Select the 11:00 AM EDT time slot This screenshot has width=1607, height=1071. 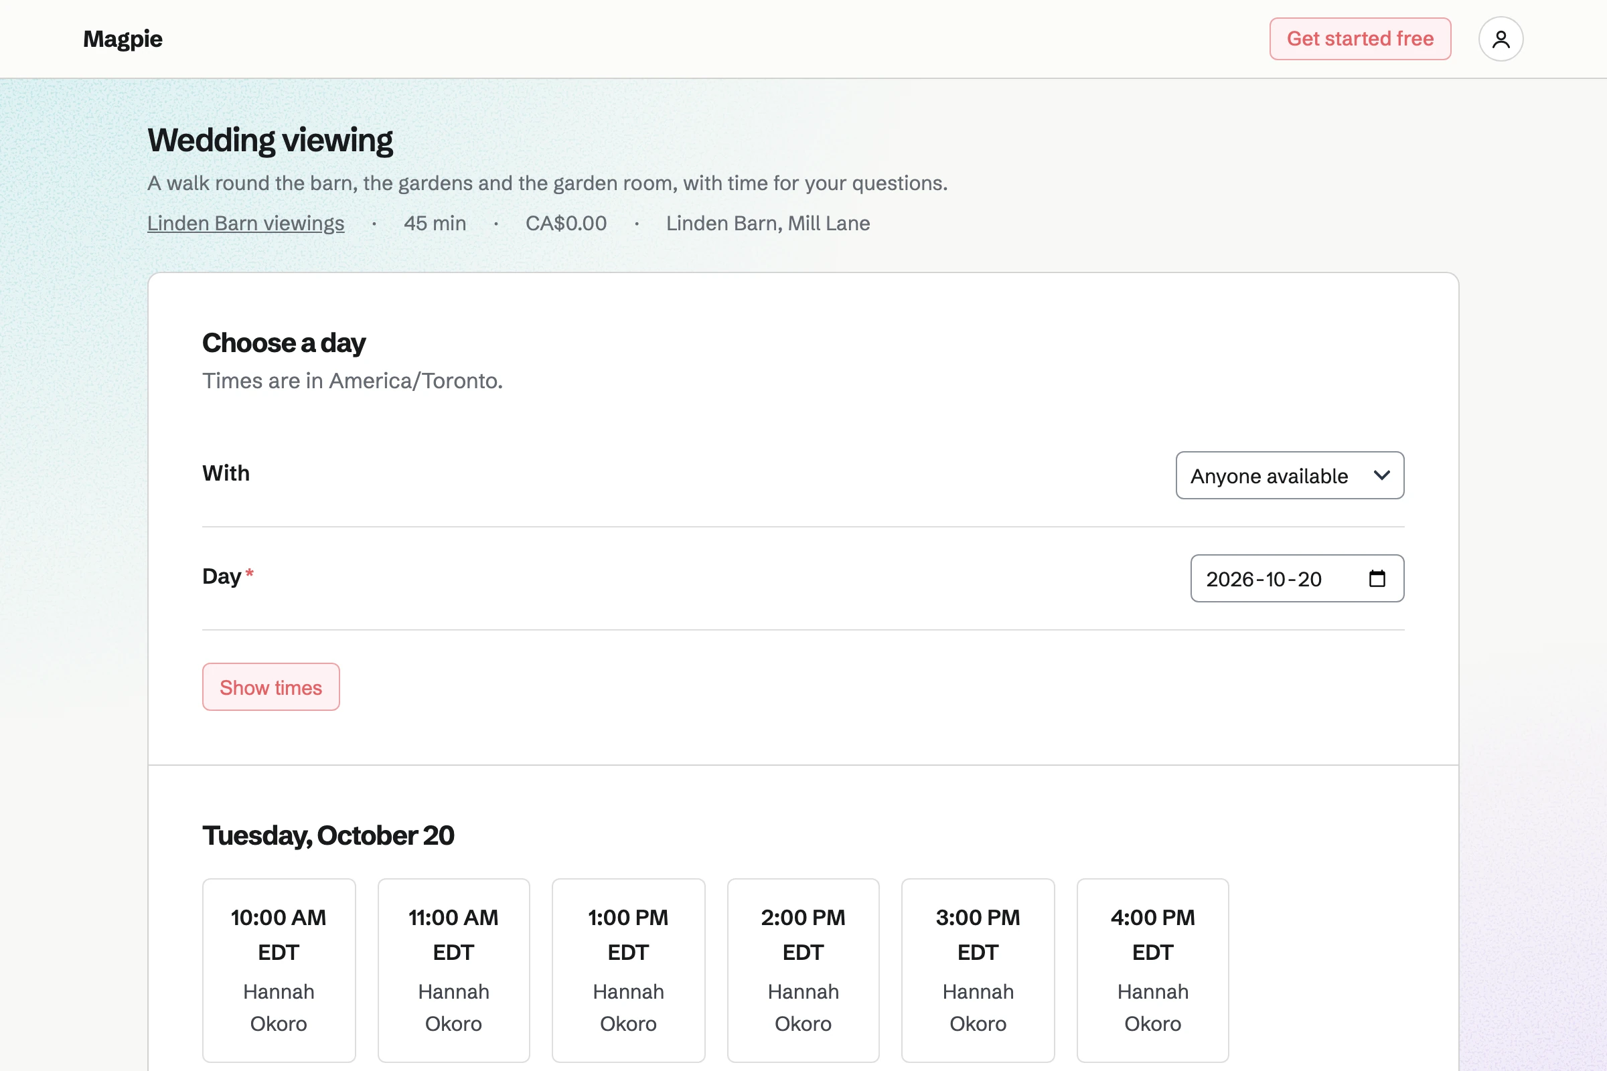click(454, 970)
